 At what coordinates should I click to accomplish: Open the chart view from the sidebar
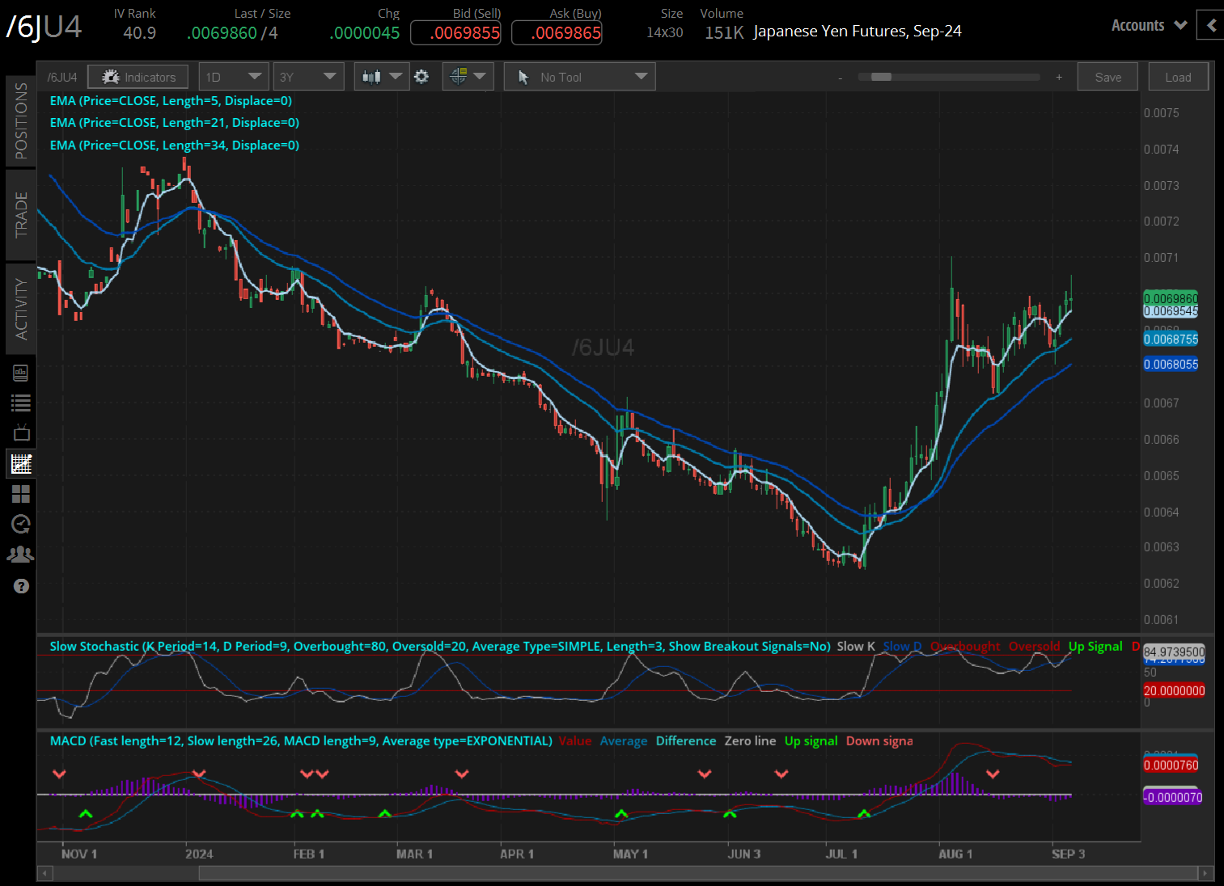click(x=21, y=463)
